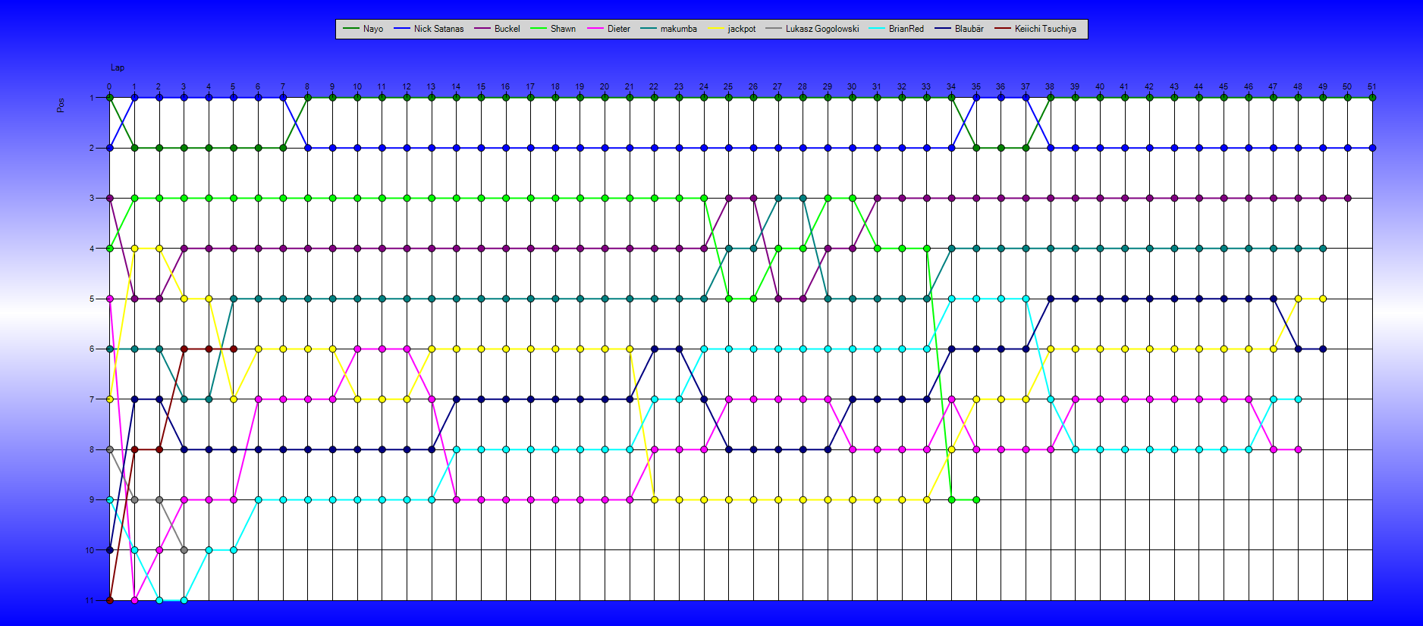Click lap number 34 on the axis

pos(951,86)
